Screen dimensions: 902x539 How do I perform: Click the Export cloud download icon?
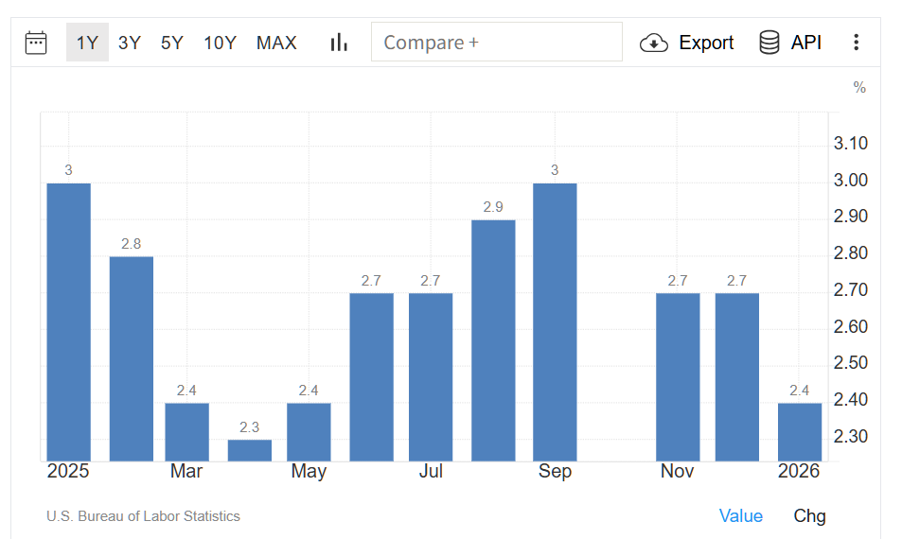point(654,43)
